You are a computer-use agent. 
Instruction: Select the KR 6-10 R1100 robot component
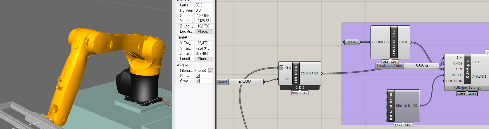pos(391,106)
